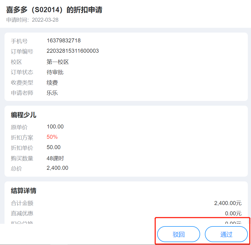
Task: Click the 订单状态 label
Action: click(x=22, y=72)
